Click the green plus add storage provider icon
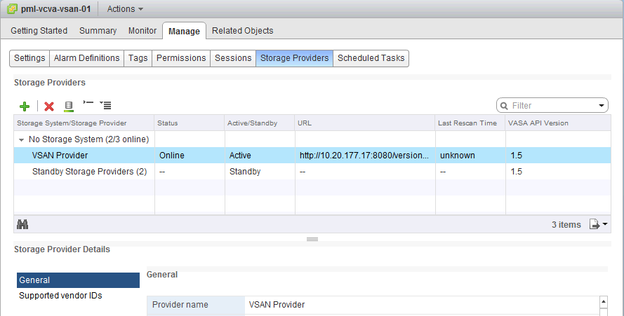 25,106
